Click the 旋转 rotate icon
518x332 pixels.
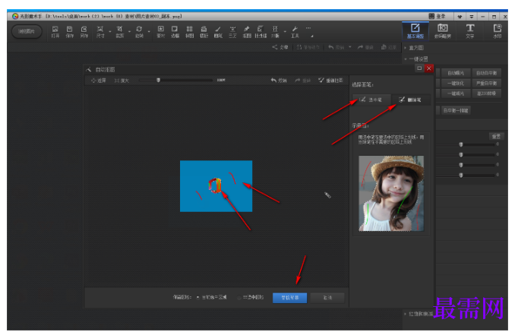tap(139, 32)
